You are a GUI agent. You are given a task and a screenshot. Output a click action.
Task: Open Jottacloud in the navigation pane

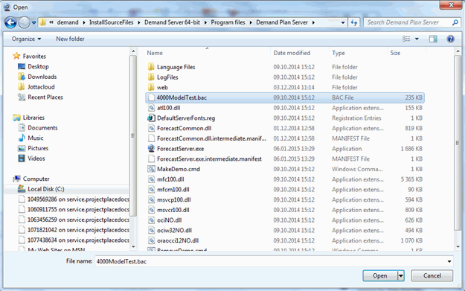(41, 87)
